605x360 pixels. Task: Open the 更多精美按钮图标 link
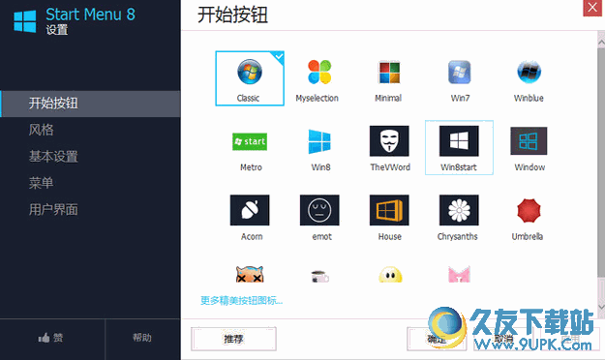(242, 301)
